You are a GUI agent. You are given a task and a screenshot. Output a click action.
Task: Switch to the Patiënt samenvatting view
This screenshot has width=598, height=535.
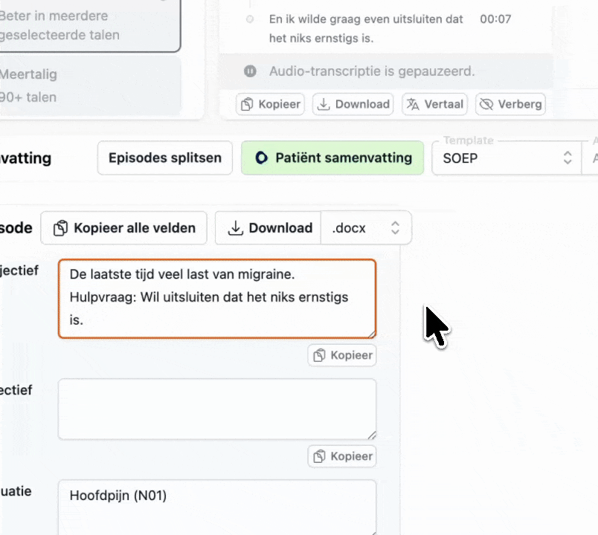point(332,158)
